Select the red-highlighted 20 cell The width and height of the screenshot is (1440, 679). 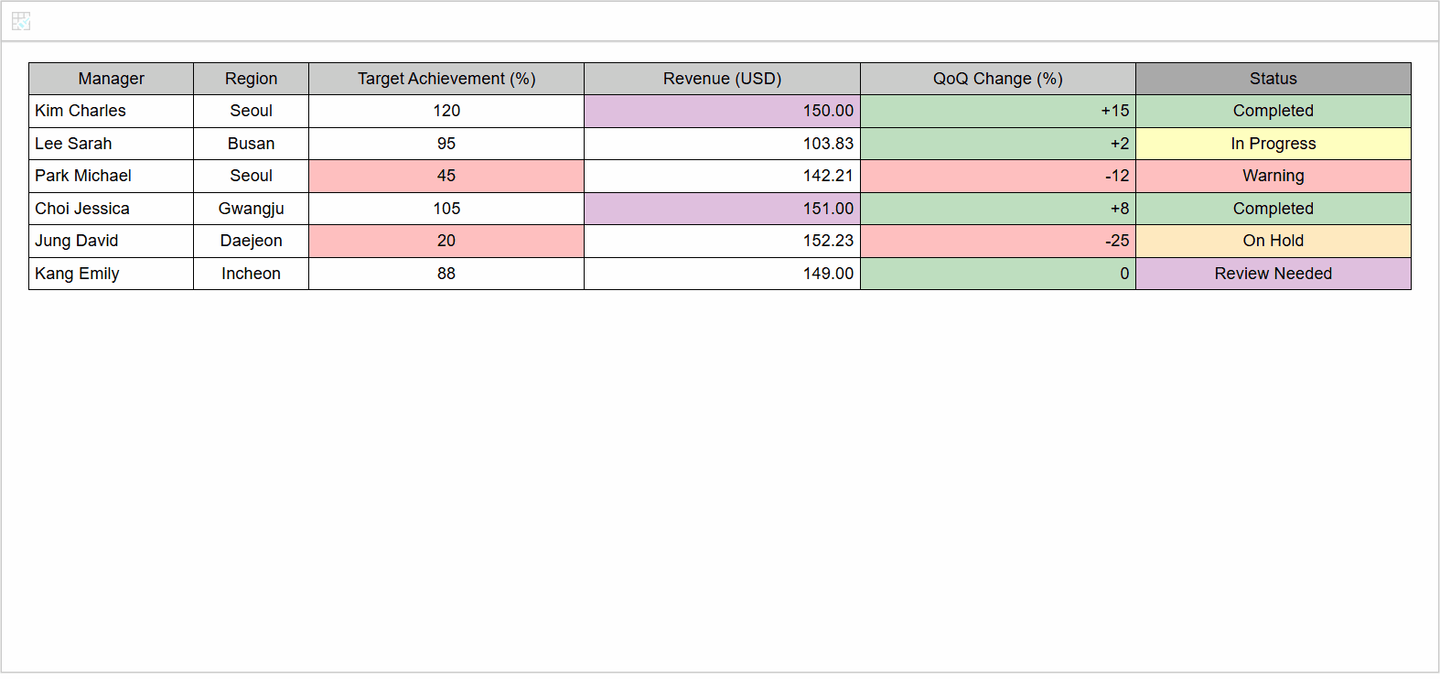(x=446, y=241)
